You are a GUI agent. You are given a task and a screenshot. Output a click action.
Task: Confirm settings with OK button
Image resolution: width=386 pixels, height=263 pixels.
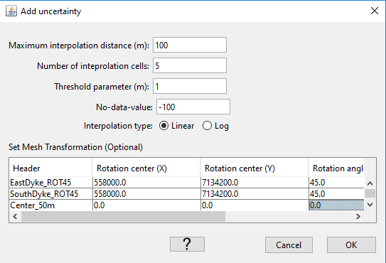351,245
